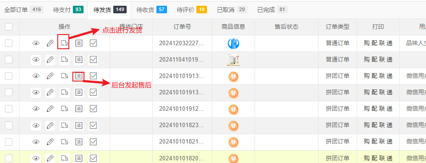This screenshot has height=163, width=426.
Task: Show 待评价 orders tab
Action: 191,10
